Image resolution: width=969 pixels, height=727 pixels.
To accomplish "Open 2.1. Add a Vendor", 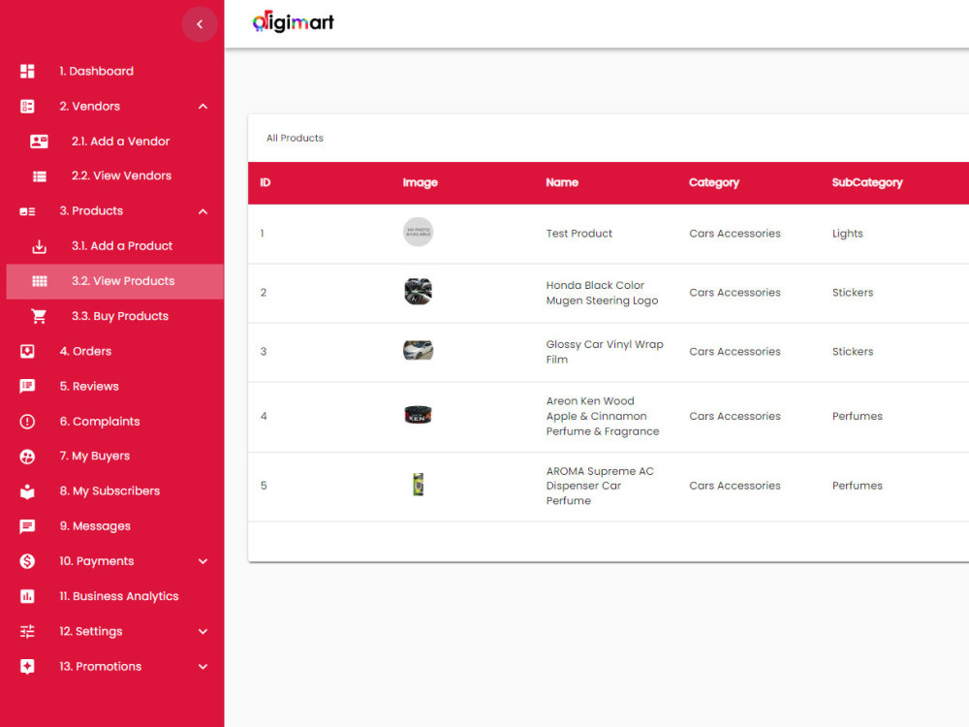I will coord(120,141).
